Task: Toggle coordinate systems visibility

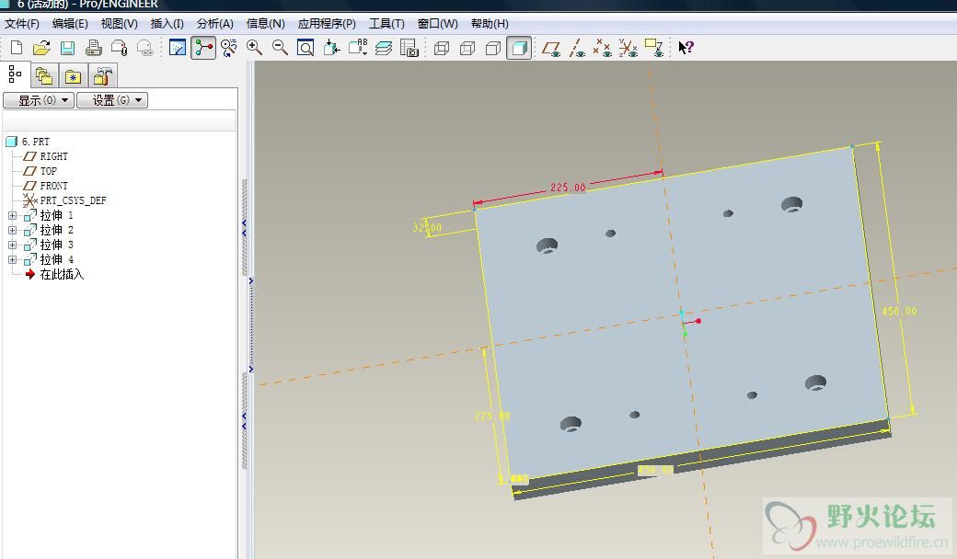Action: [628, 48]
